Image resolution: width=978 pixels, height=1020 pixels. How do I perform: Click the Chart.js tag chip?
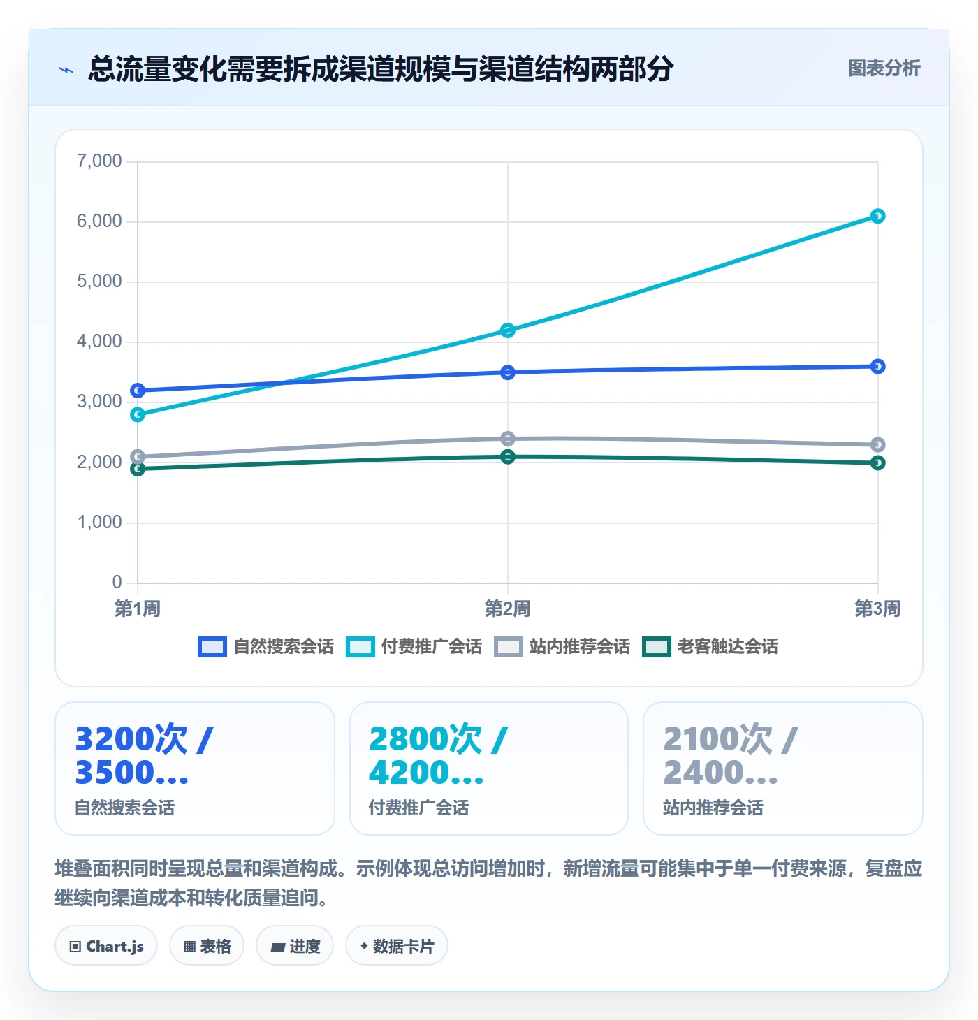[106, 946]
